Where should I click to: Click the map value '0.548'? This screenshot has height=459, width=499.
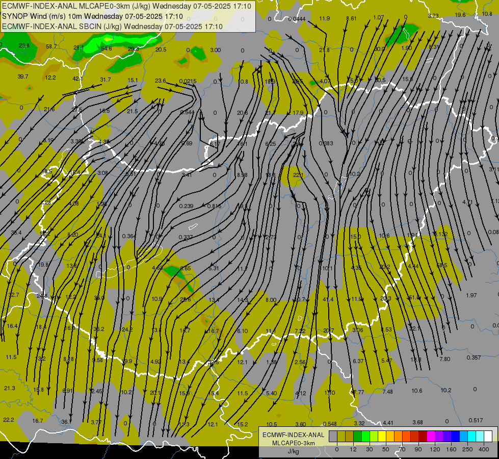click(x=330, y=424)
